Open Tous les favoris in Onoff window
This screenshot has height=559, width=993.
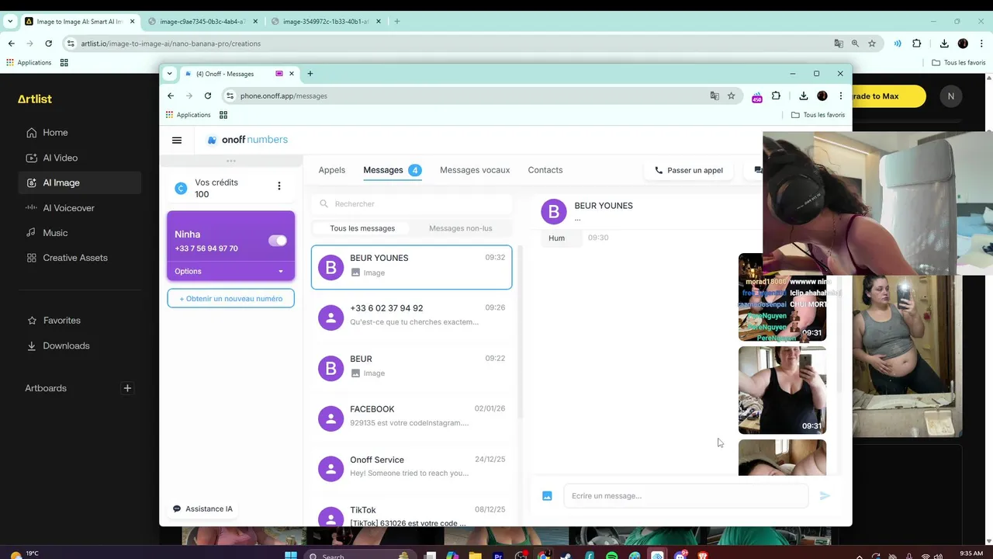click(x=818, y=115)
